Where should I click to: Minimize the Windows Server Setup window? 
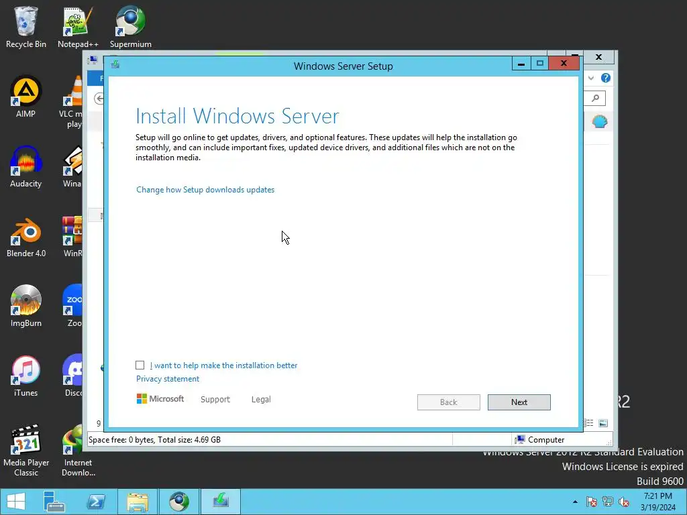(x=521, y=64)
